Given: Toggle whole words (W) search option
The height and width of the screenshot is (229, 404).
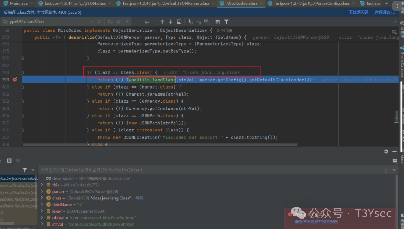Looking at the screenshot, I should (x=119, y=22).
